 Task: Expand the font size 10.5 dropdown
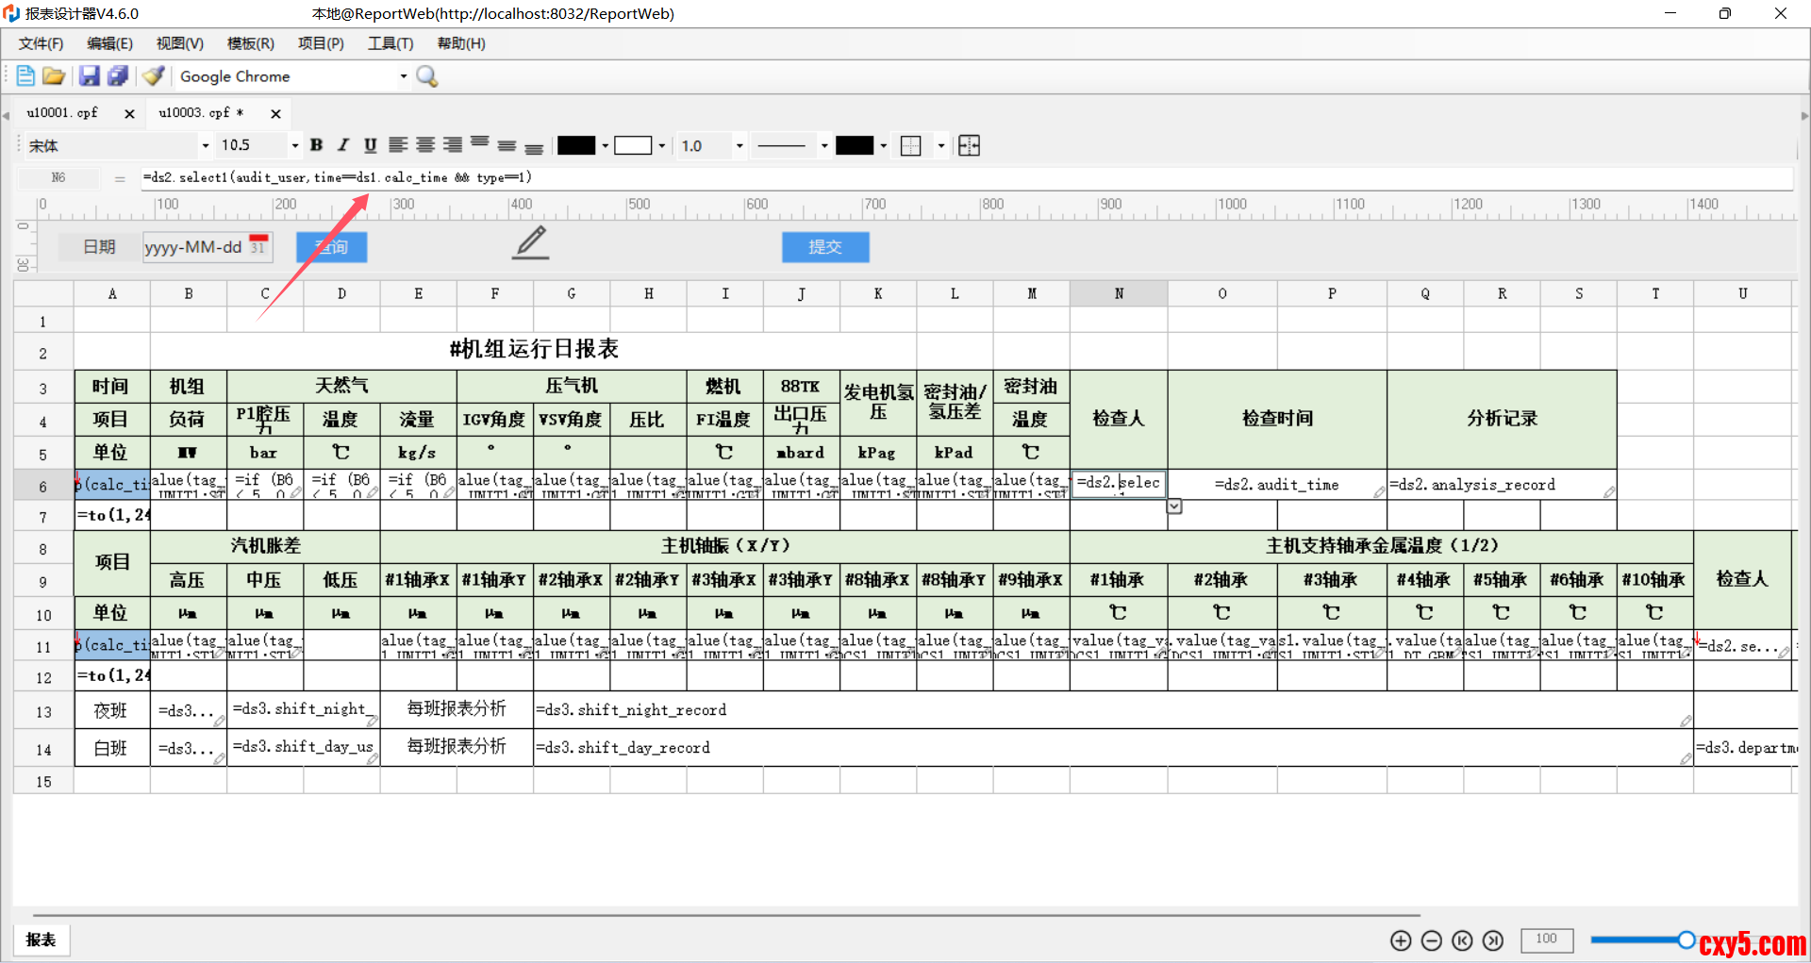point(294,145)
